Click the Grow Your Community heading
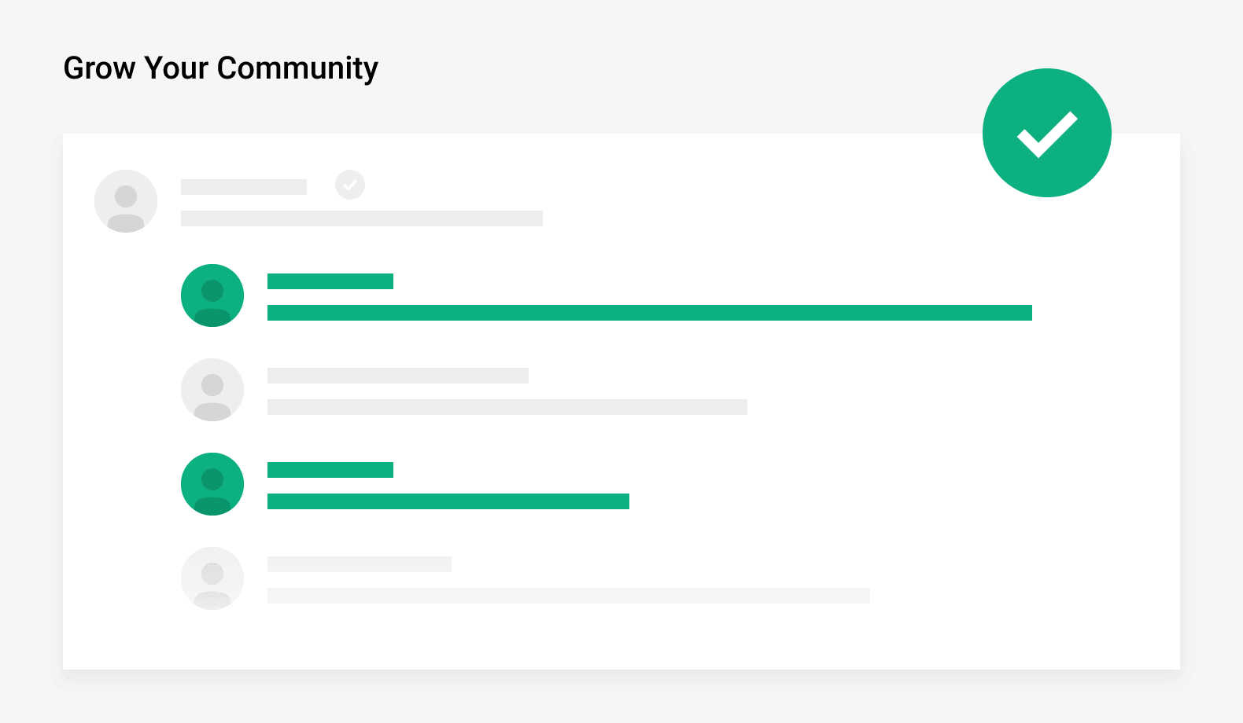 (x=220, y=68)
